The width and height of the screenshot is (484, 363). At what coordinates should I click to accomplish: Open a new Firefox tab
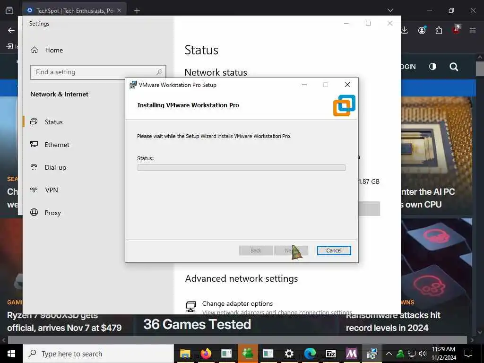137,10
